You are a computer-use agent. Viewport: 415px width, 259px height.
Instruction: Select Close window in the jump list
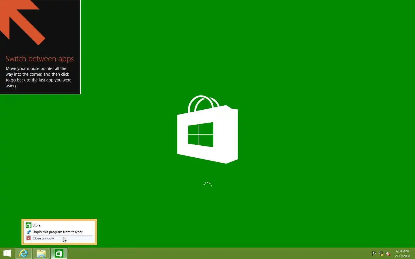point(59,238)
